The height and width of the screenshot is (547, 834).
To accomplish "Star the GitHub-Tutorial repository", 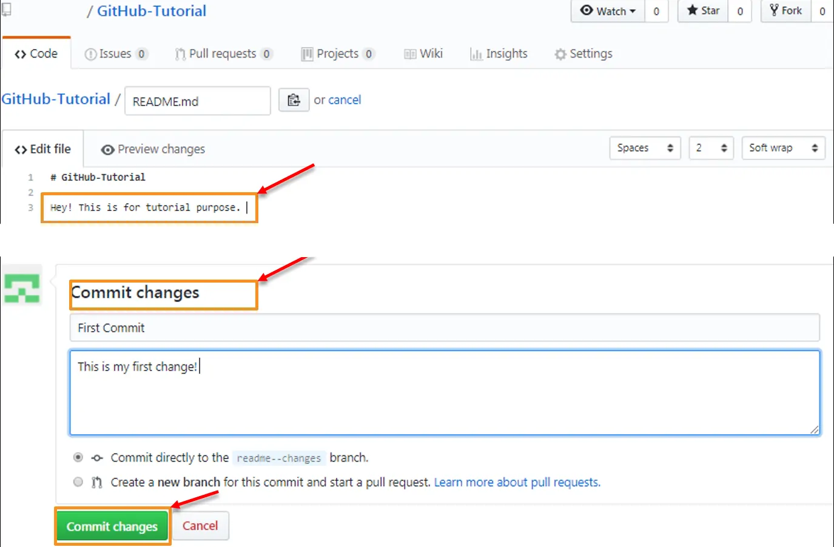I will tap(701, 10).
